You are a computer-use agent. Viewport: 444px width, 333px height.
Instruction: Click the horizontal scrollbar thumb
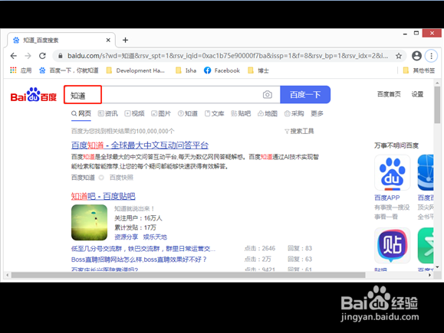[189, 275]
